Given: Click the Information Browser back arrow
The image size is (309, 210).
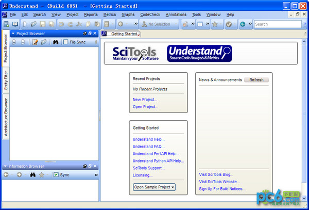Looking at the screenshot, I should point(6,175).
